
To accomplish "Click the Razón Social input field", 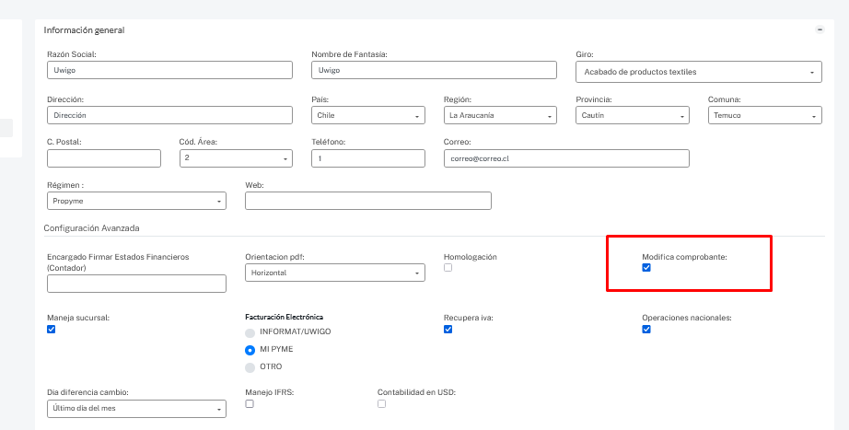I will click(169, 70).
